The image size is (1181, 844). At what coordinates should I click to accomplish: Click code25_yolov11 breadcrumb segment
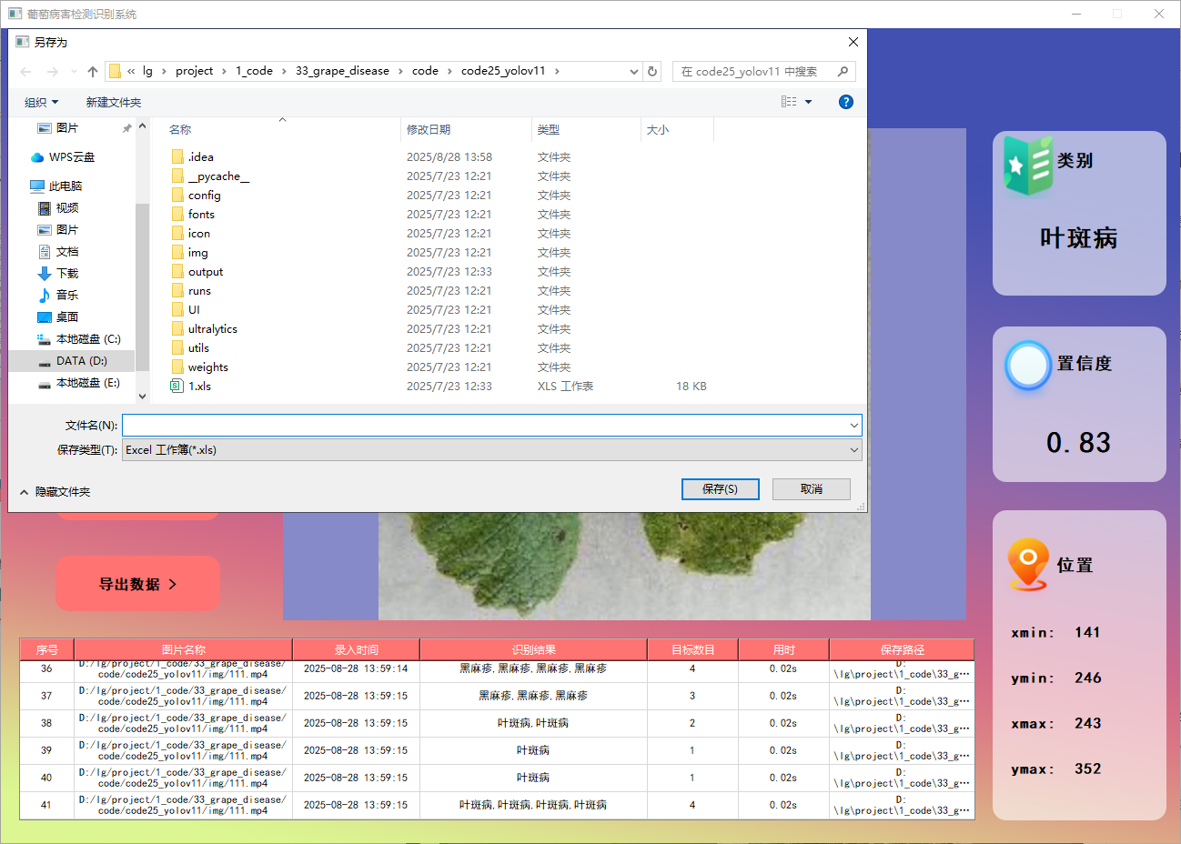[503, 71]
